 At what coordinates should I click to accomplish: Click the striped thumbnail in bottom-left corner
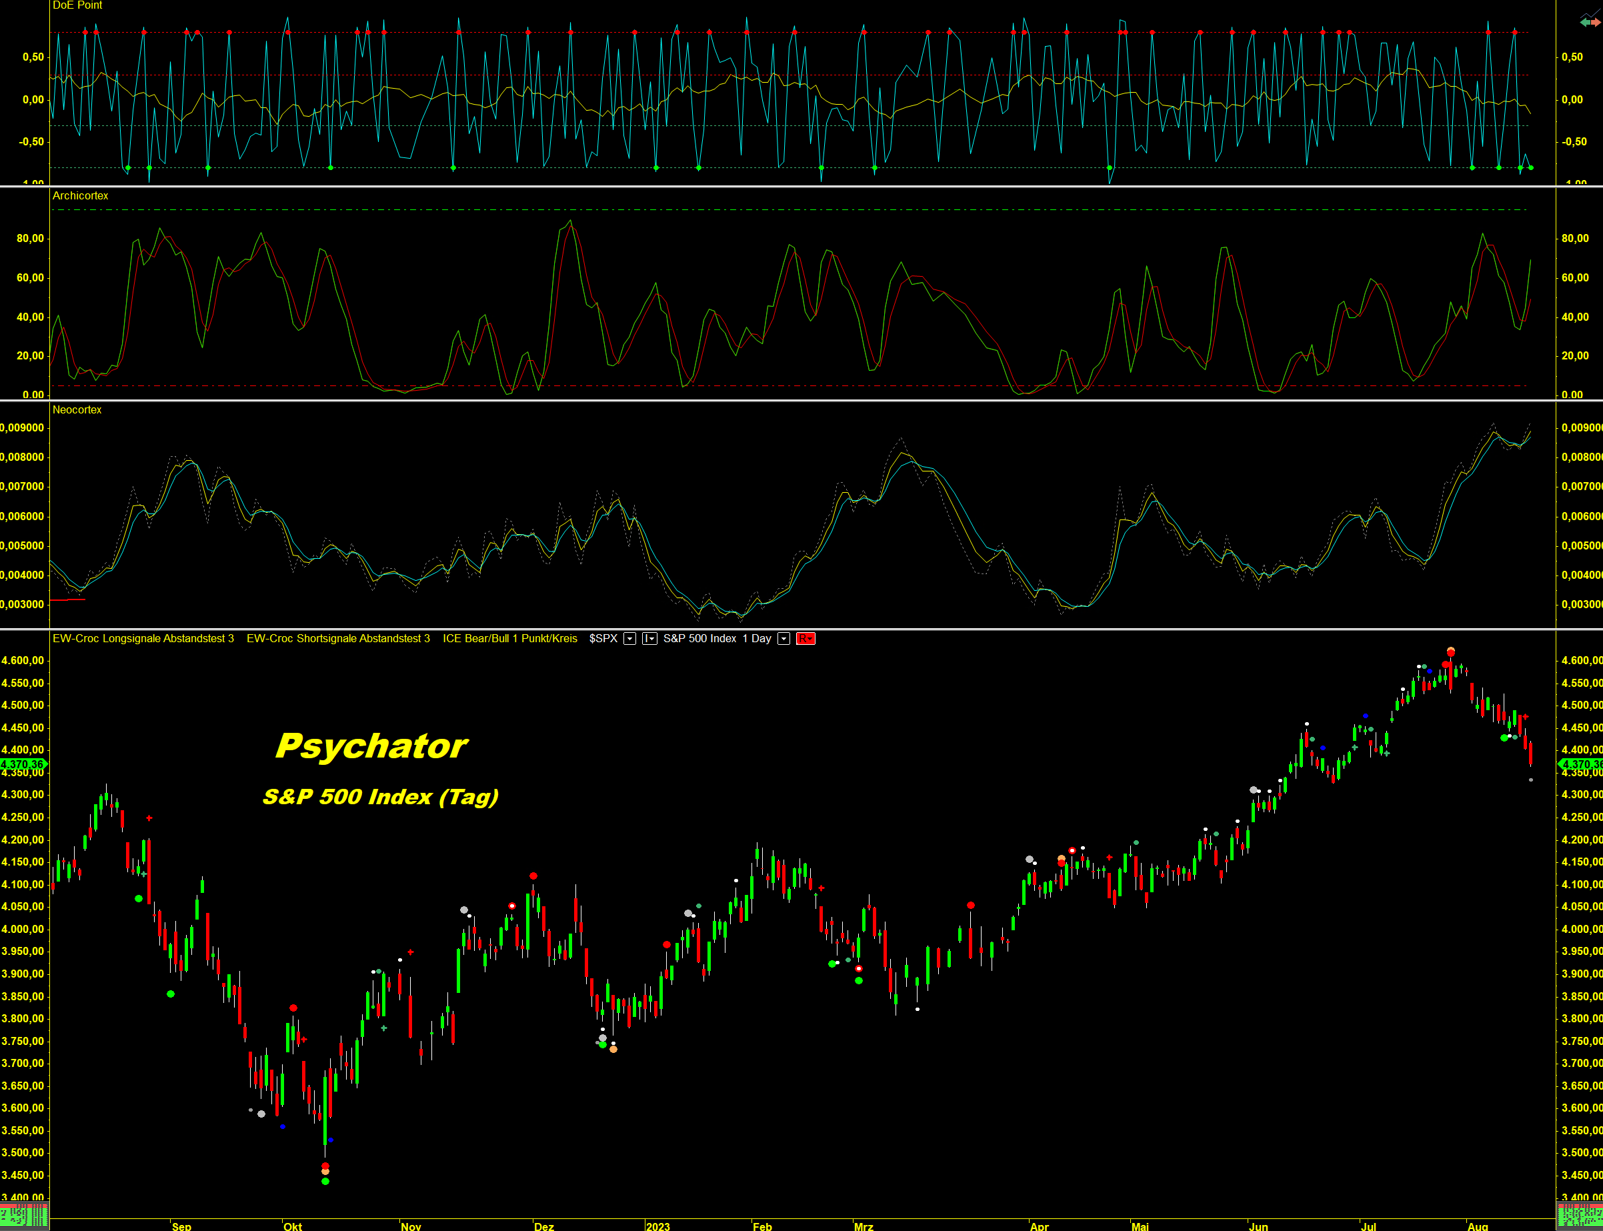24,1216
